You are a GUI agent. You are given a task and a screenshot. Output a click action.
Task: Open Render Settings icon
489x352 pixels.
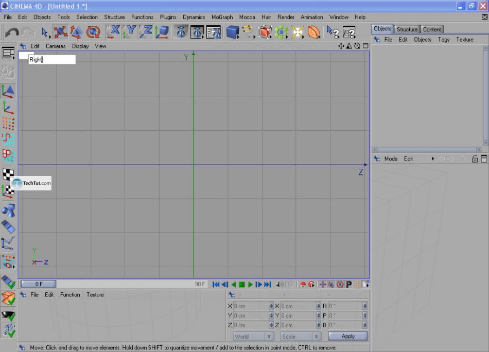point(214,32)
